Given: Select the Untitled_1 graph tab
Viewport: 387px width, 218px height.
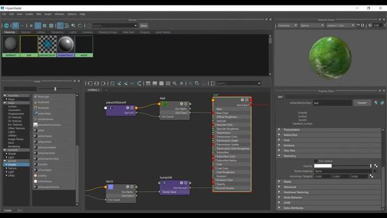Looking at the screenshot, I should [x=94, y=90].
